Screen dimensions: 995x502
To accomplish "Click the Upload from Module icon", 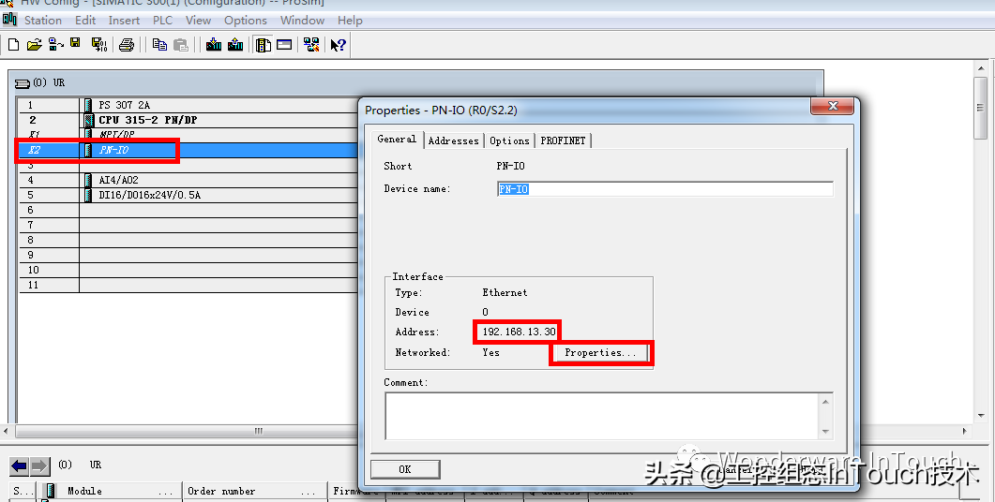I will click(235, 44).
